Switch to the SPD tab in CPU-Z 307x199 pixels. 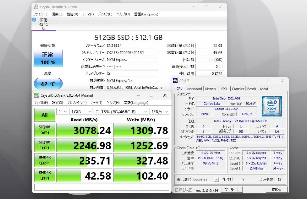click(x=224, y=89)
